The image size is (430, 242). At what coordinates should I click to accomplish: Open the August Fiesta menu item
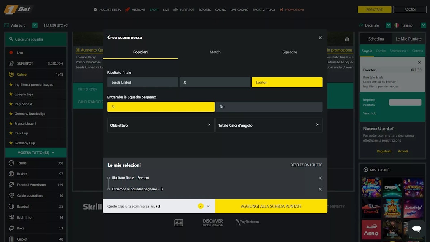tap(107, 10)
